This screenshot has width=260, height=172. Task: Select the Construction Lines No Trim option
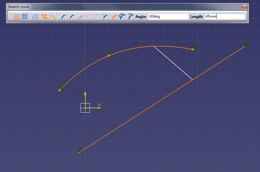105,17
